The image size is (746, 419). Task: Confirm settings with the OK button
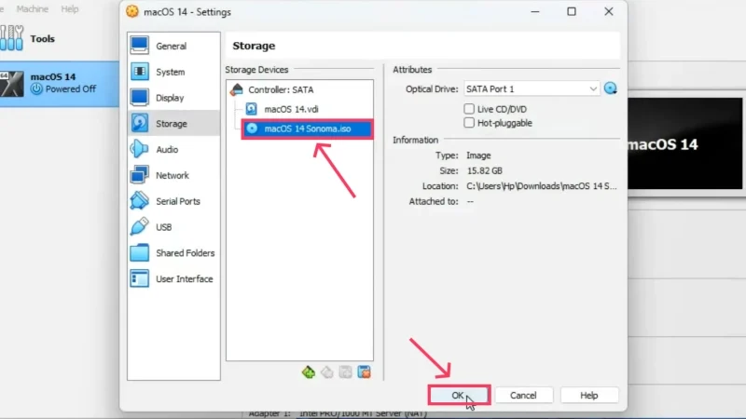[x=459, y=395]
